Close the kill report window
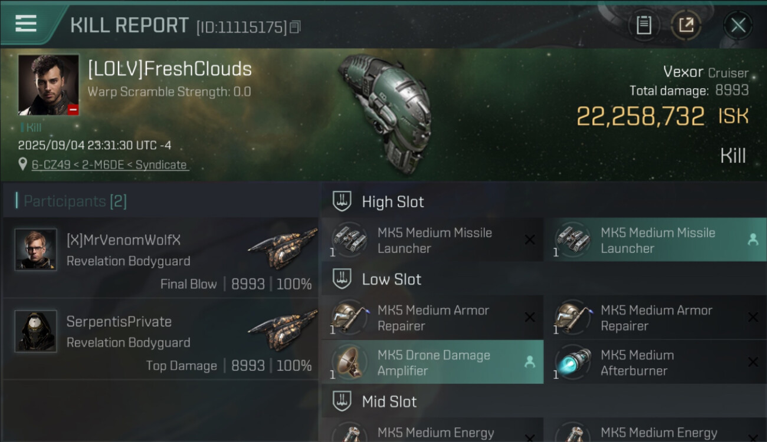Screen dimensions: 767x442 (738, 25)
